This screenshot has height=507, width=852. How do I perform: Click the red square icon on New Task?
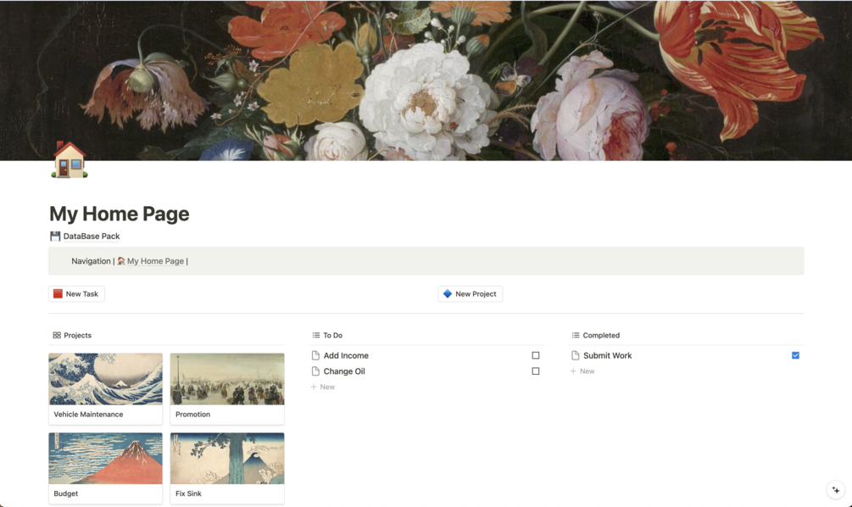pos(58,293)
